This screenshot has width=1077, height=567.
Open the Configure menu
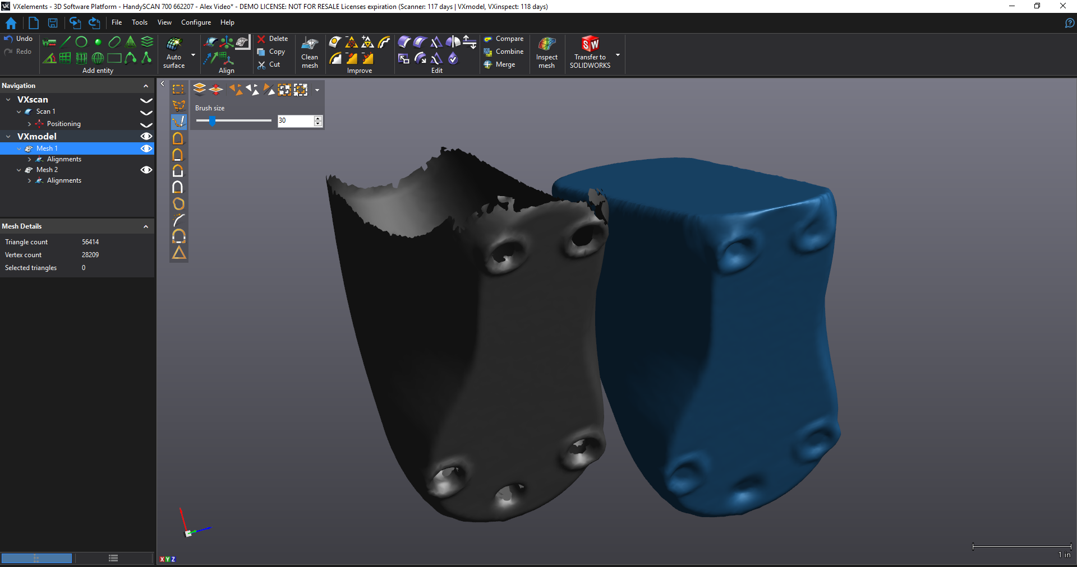coord(196,22)
